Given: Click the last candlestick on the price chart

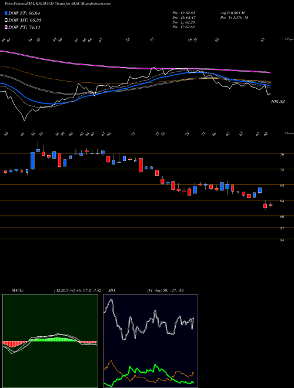Looking at the screenshot, I should tap(270, 205).
